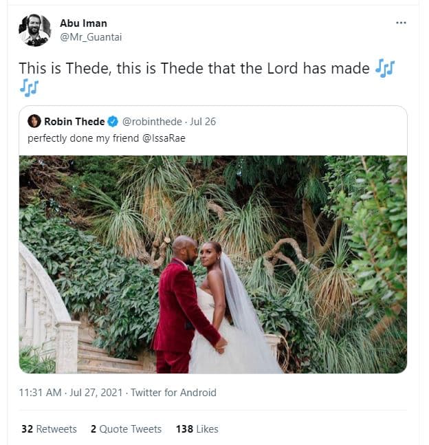Select the Twitter for Android source link

173,393
